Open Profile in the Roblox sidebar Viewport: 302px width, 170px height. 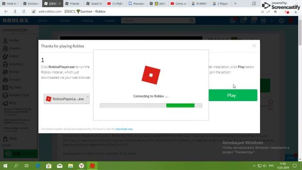[11, 41]
